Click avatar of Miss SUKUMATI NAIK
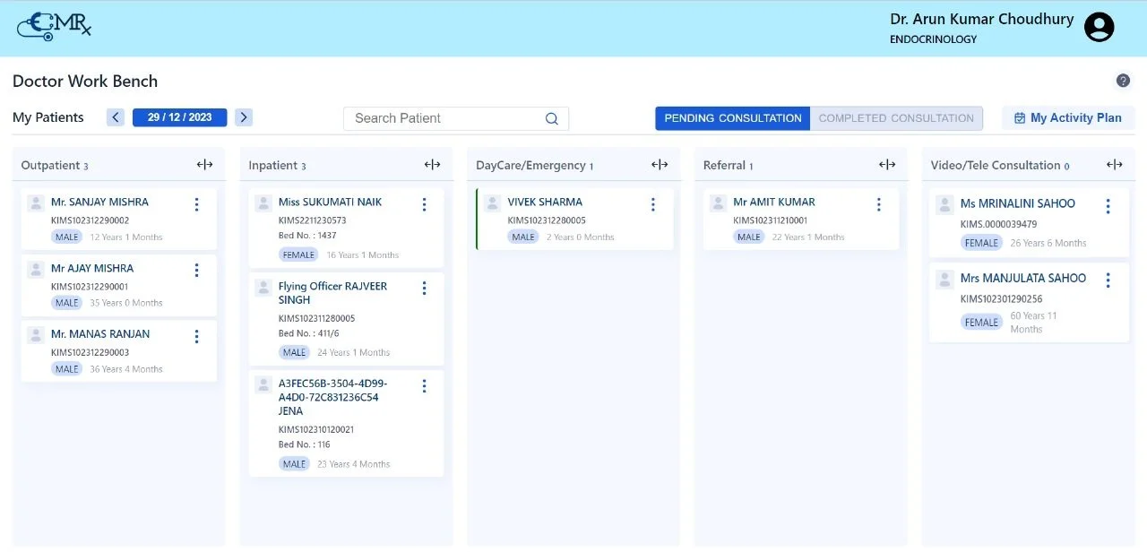The height and width of the screenshot is (552, 1147). click(x=263, y=203)
